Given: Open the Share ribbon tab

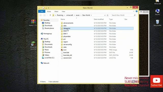Looking at the screenshot, I should point(56,11).
